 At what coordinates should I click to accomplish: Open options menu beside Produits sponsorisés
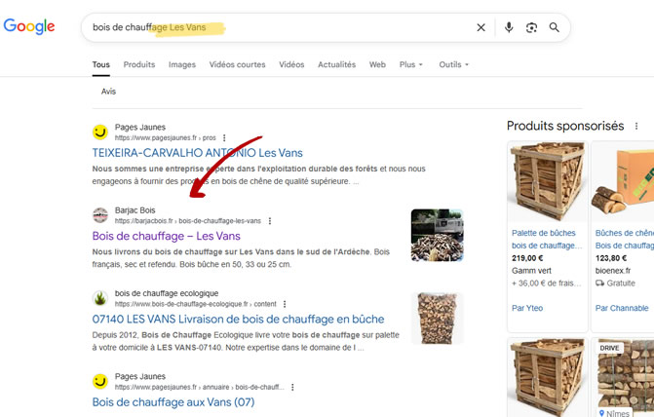pos(636,126)
